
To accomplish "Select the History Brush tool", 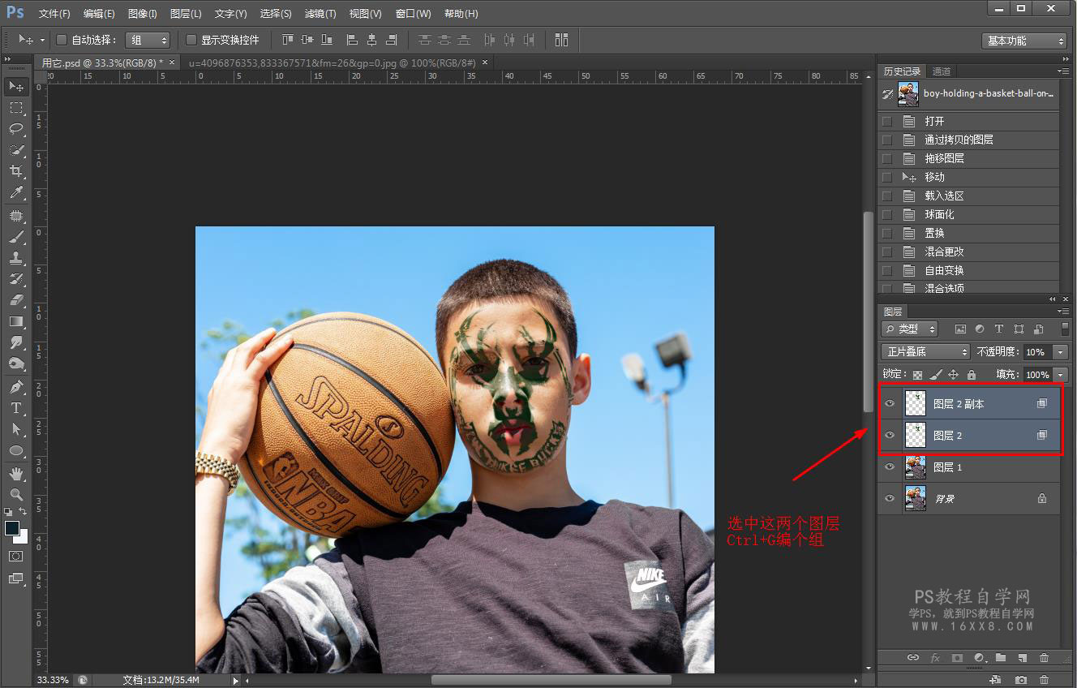I will (16, 279).
